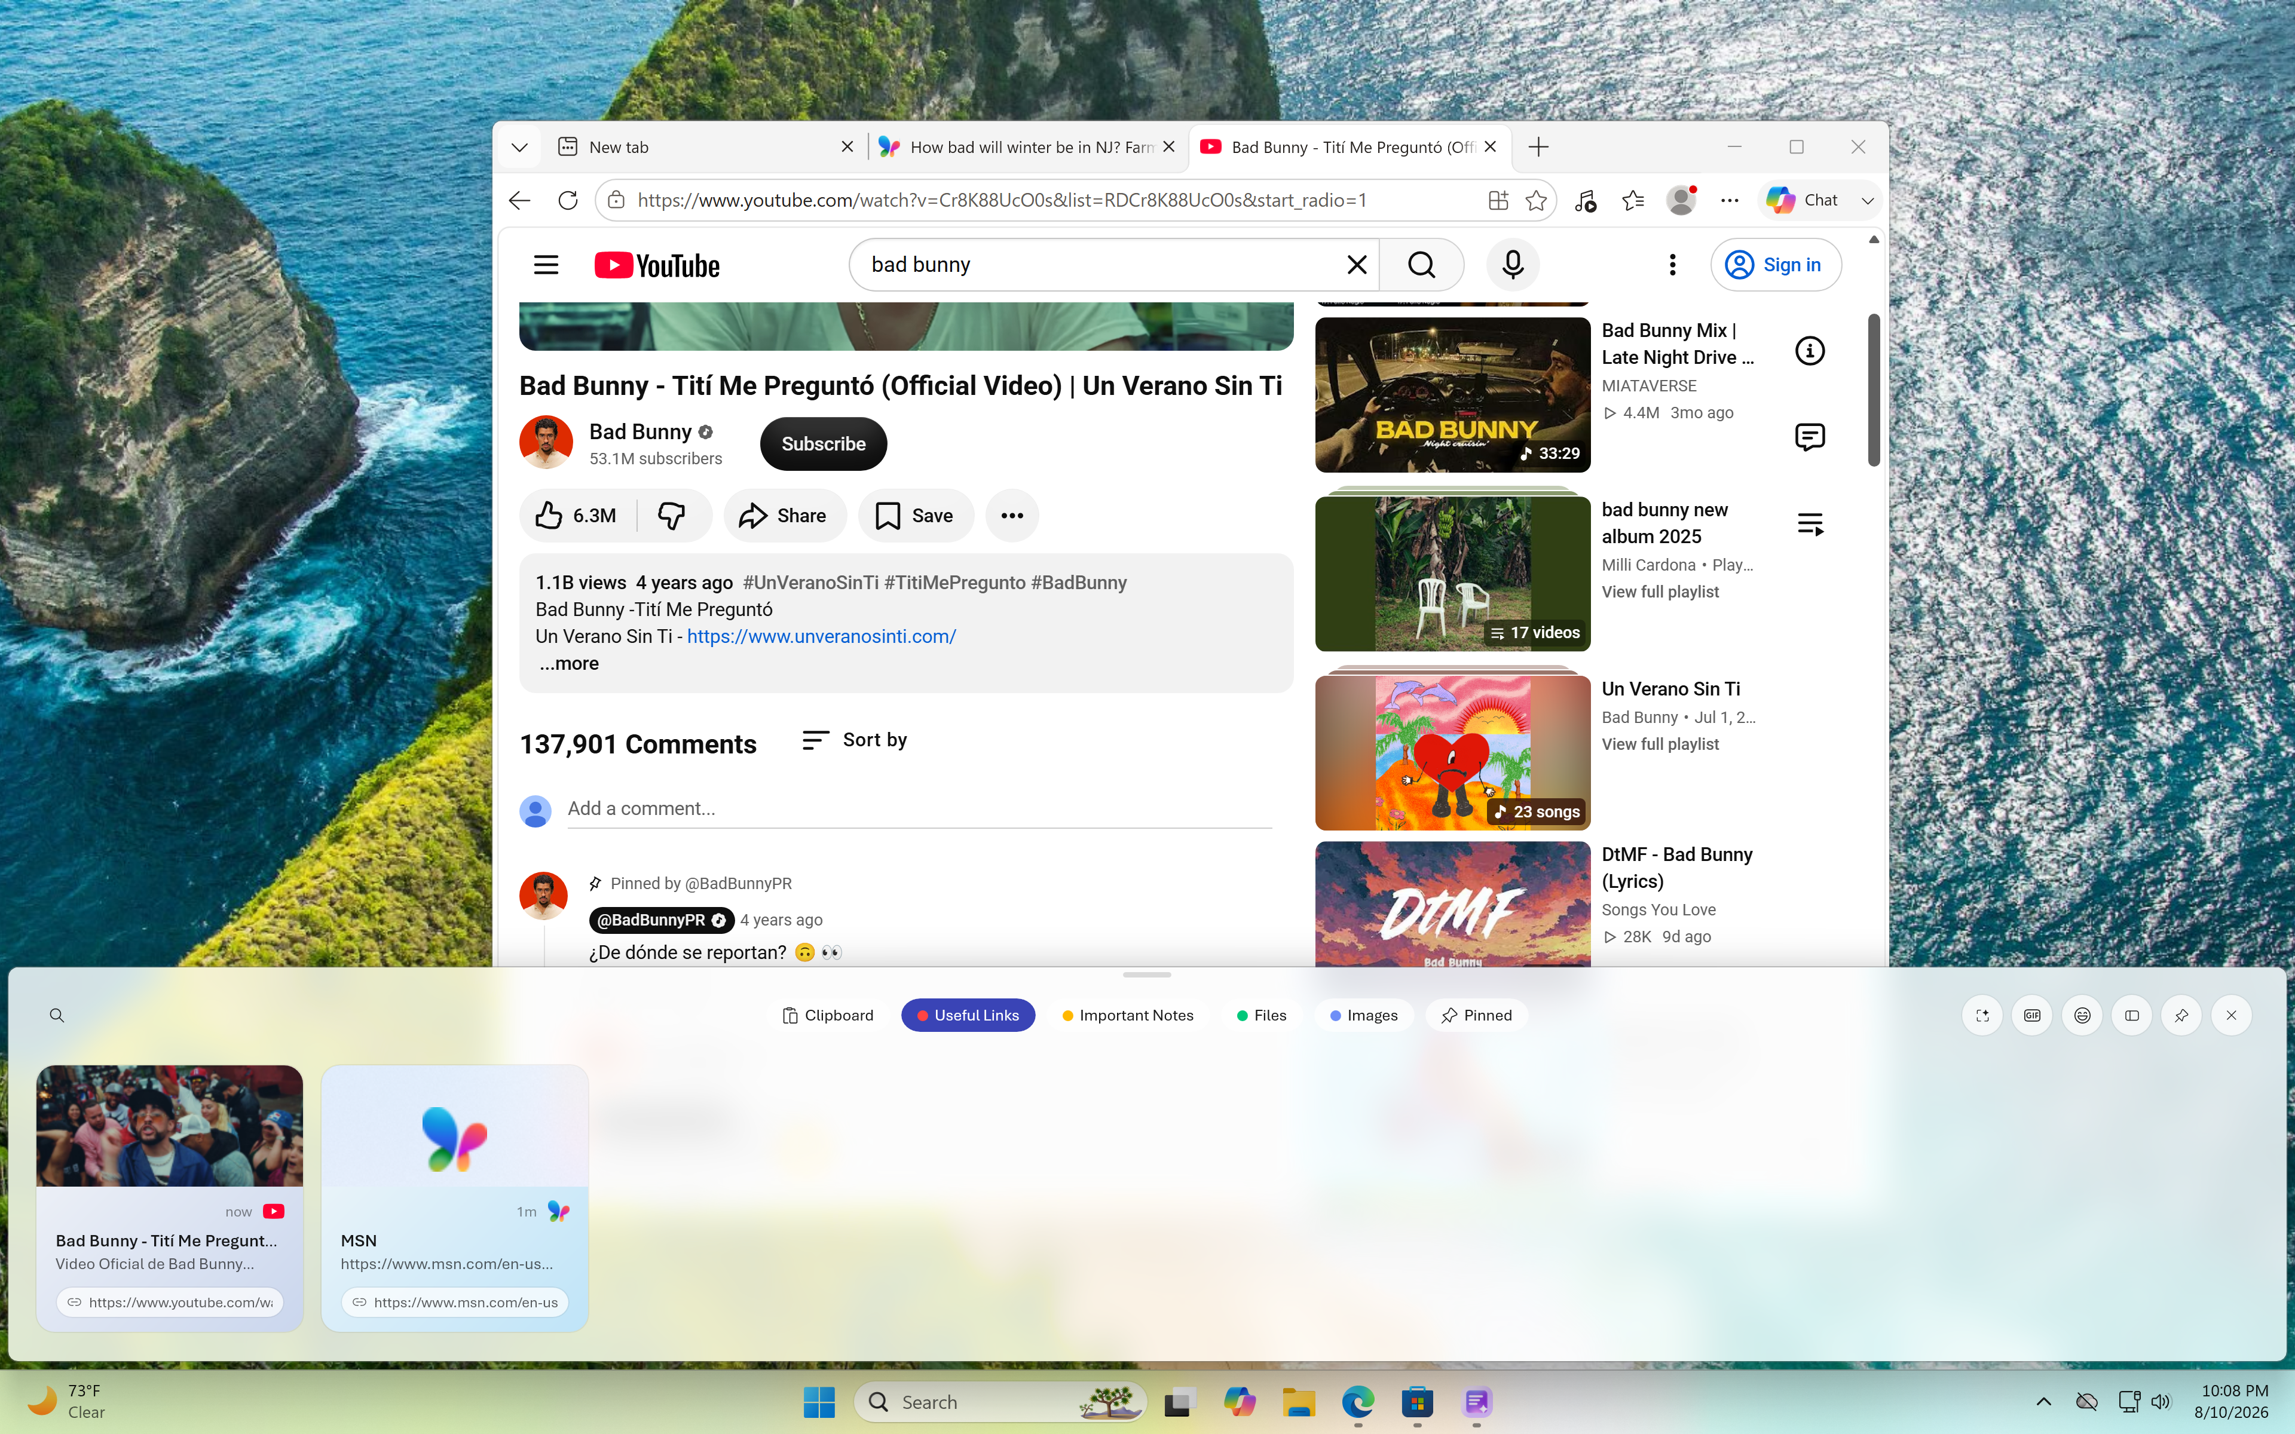Open the Edge profile avatar
This screenshot has width=2295, height=1434.
click(x=1681, y=200)
